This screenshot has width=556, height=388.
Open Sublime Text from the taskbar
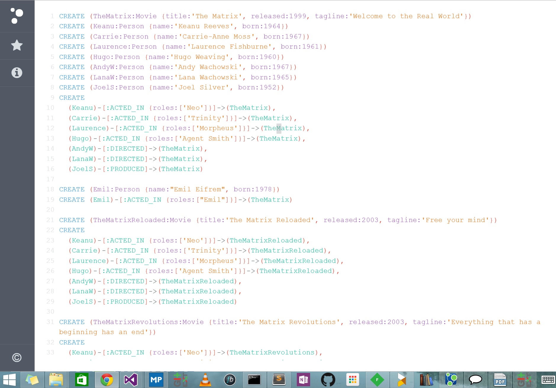[279, 380]
